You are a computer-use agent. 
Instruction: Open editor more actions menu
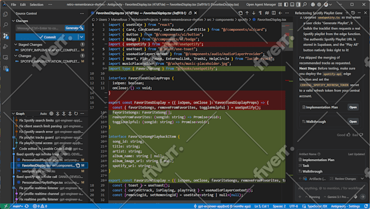287,13
